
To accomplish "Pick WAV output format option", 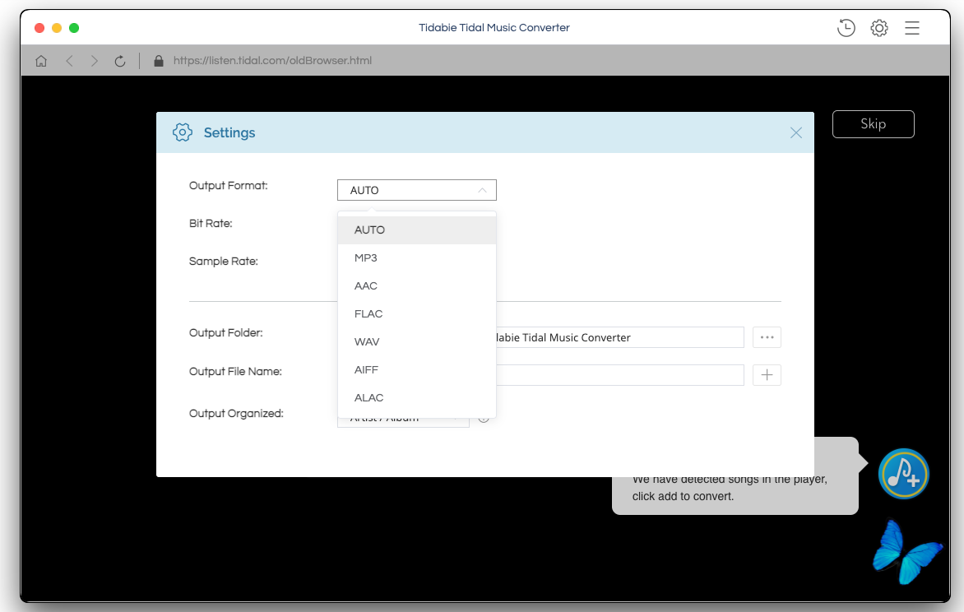I will point(367,342).
